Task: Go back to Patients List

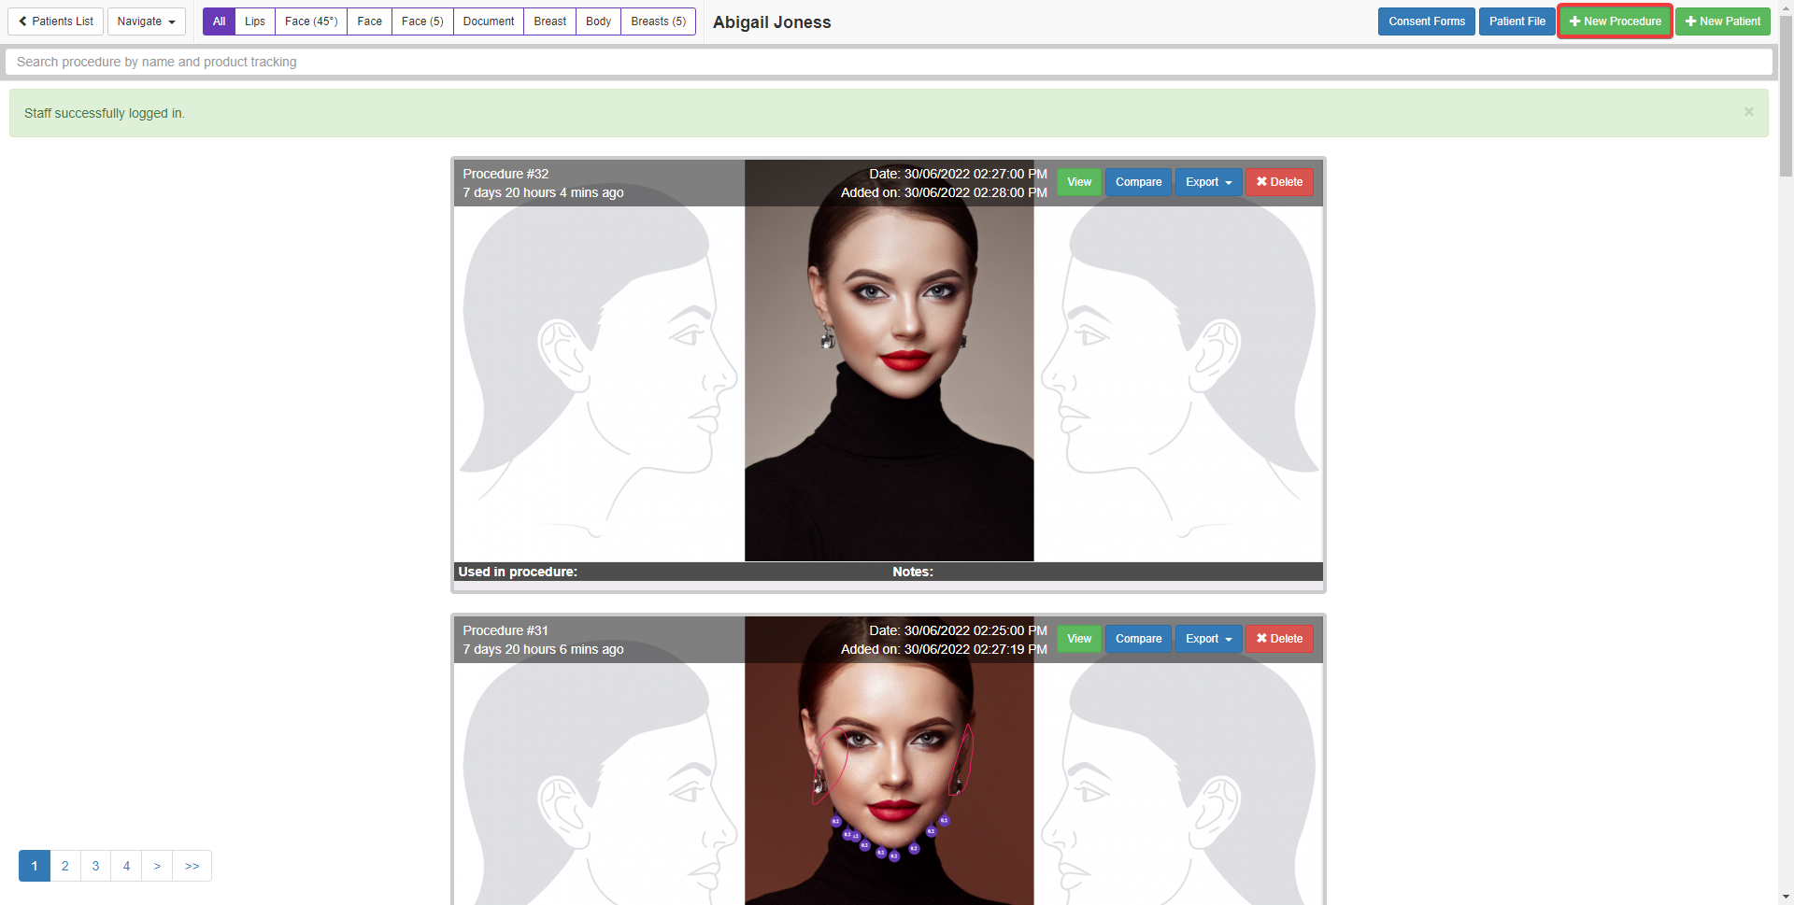Action: coord(56,21)
